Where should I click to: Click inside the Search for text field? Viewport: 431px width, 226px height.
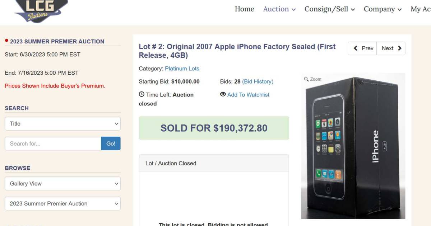click(52, 143)
